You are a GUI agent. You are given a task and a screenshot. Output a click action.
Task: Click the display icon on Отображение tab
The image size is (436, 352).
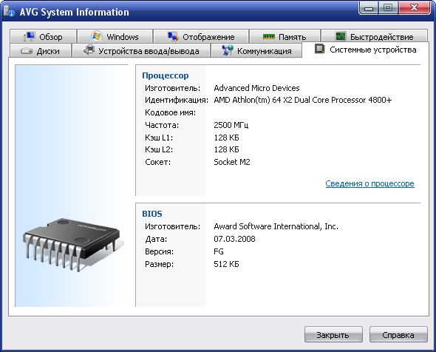coord(173,36)
